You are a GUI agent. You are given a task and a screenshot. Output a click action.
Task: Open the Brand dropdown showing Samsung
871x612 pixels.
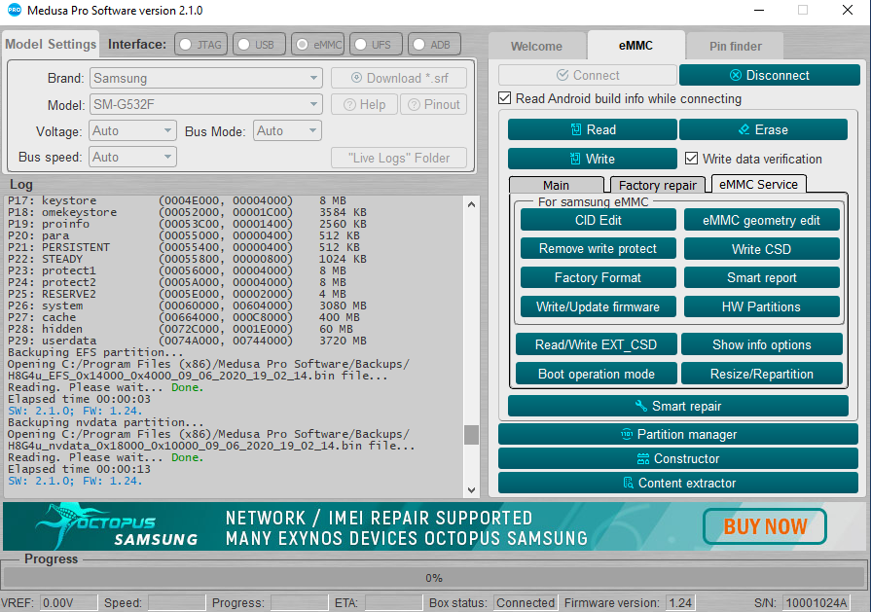(x=206, y=78)
